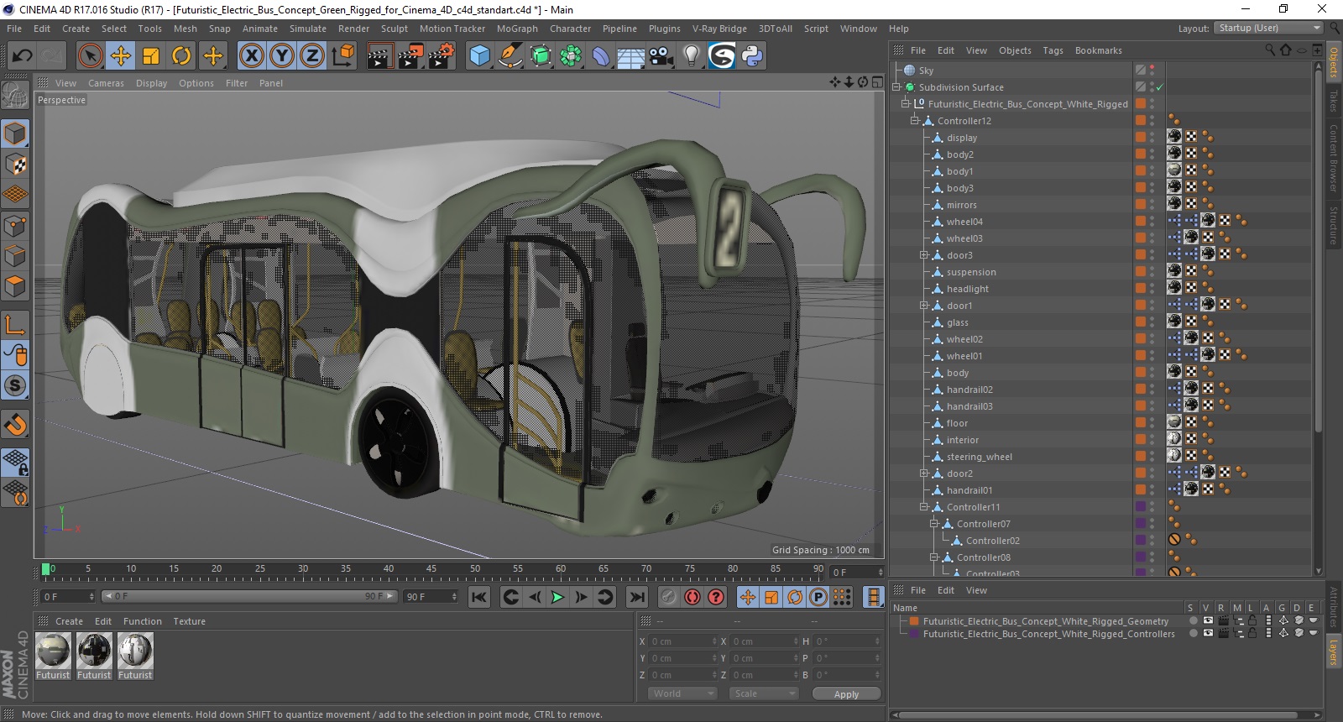The width and height of the screenshot is (1343, 722).
Task: Select the first Futurist material thumbnail
Action: pos(53,651)
